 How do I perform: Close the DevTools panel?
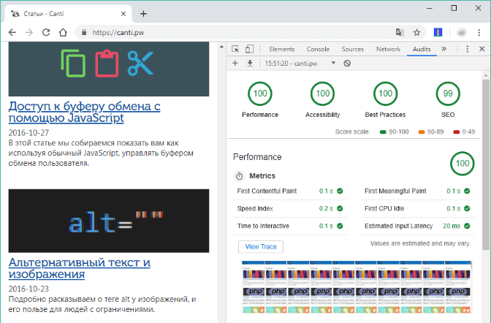pyautogui.click(x=482, y=49)
